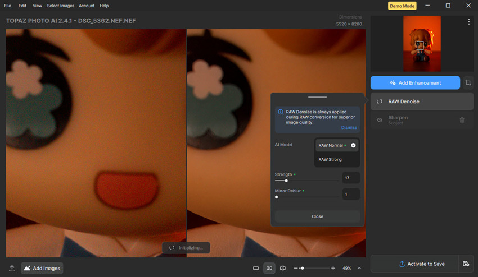This screenshot has width=478, height=277.
Task: Toggle visibility of the Sharpen enhancement
Action: 379,120
